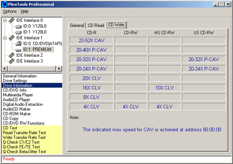
Task: Click the 20-40X P-CAV CD-R cell
Action: coord(91,50)
